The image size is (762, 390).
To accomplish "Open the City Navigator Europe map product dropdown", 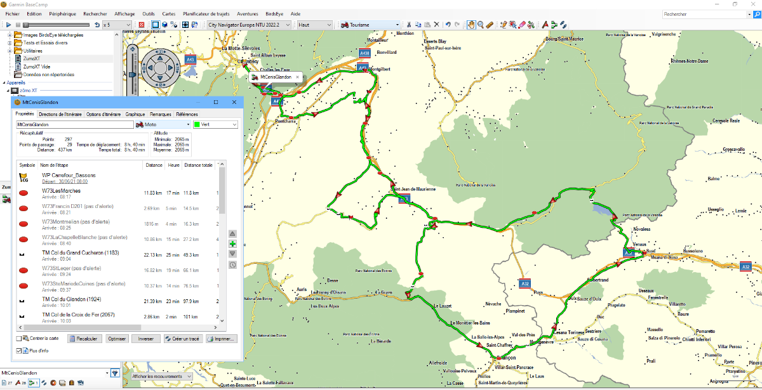I will 248,25.
